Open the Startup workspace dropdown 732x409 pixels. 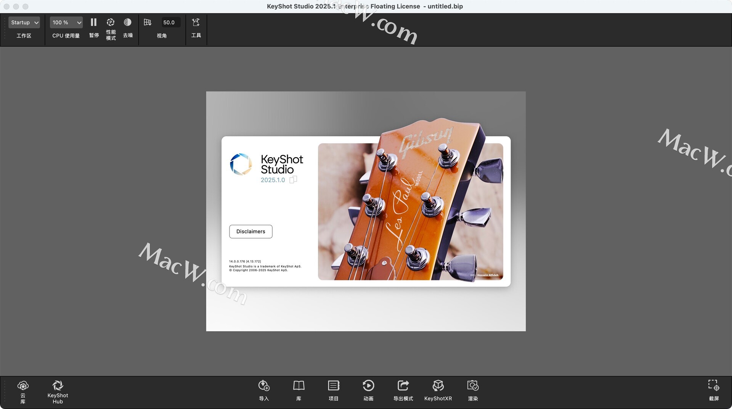[24, 23]
